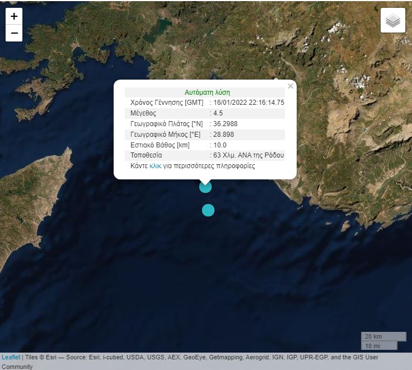The width and height of the screenshot is (412, 370).
Task: Select the longitude value 28.898
Action: [223, 134]
